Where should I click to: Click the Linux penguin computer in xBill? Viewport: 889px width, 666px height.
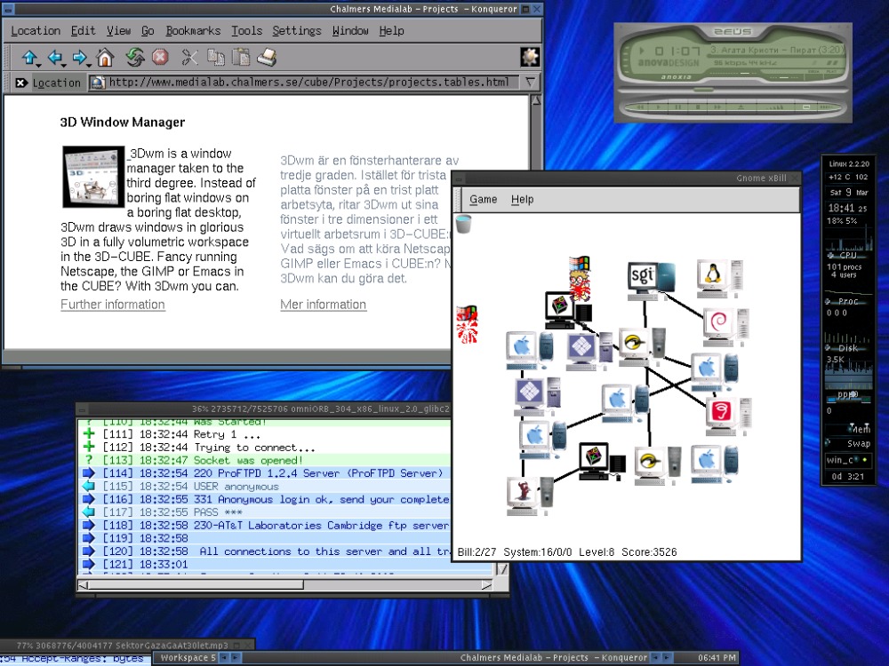coord(719,279)
